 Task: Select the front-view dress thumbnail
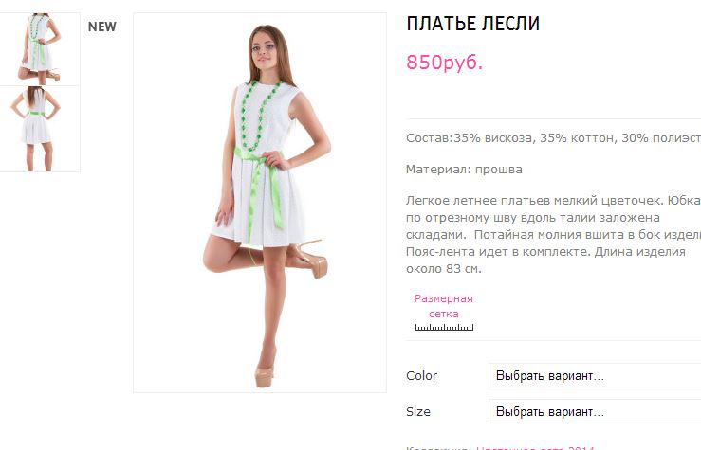click(40, 48)
